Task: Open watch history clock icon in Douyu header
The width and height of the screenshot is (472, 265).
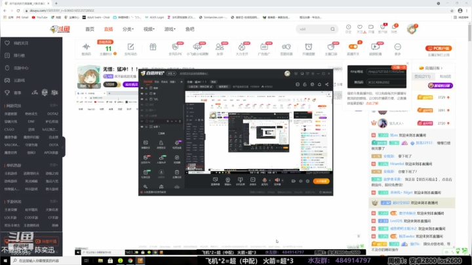Action: 348,27
